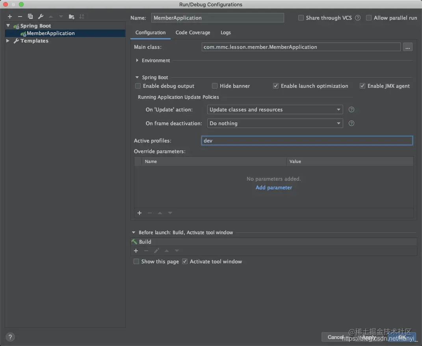
Task: Switch to the Logs tab
Action: pyautogui.click(x=225, y=33)
